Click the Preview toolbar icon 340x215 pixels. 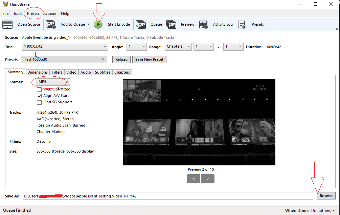171,24
